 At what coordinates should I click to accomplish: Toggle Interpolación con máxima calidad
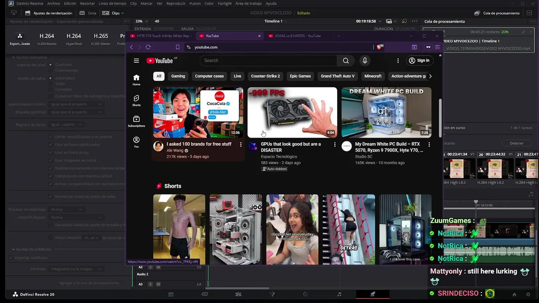coord(51,176)
